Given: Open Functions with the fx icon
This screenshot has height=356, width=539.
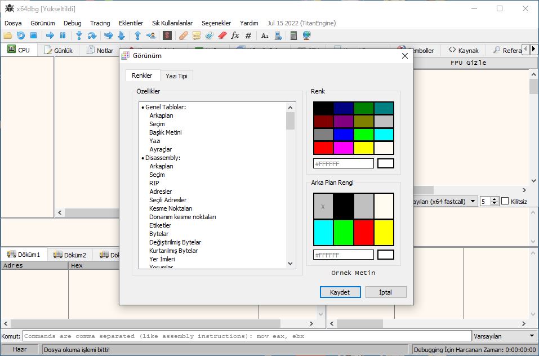Looking at the screenshot, I should click(x=235, y=35).
